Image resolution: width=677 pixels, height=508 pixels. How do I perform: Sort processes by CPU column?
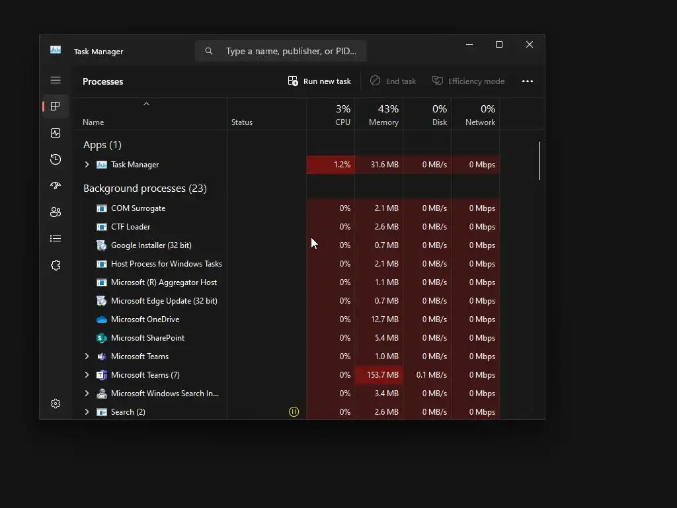point(331,115)
